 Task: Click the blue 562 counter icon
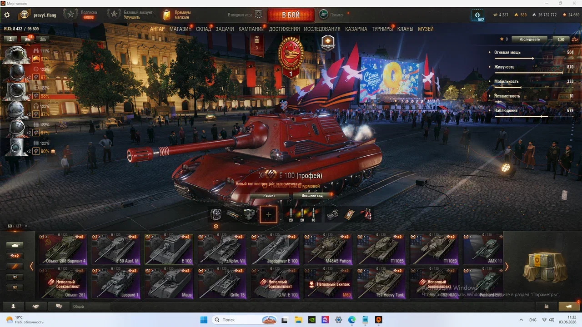click(477, 16)
